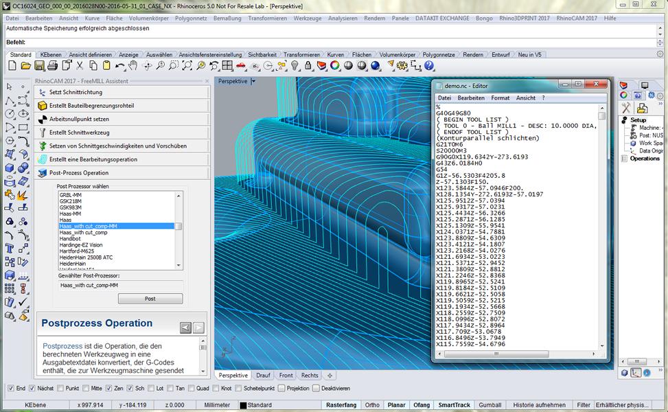Click the color wheel icon in the Standard toolbar
Image resolution: width=668 pixels, height=412 pixels.
click(335, 66)
